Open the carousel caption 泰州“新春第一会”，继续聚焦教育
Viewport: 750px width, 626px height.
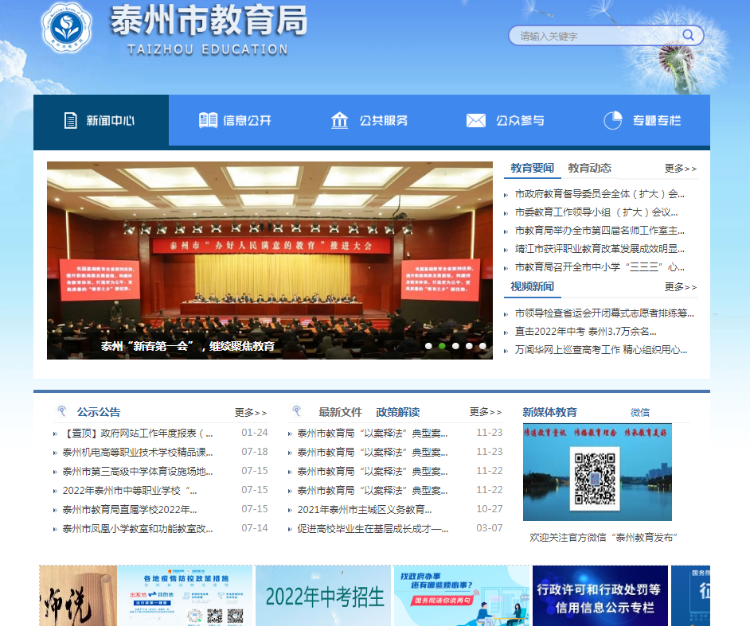[x=188, y=346]
